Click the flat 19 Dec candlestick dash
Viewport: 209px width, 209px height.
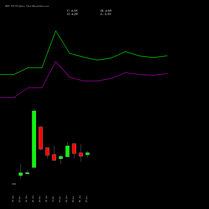(x=14, y=184)
